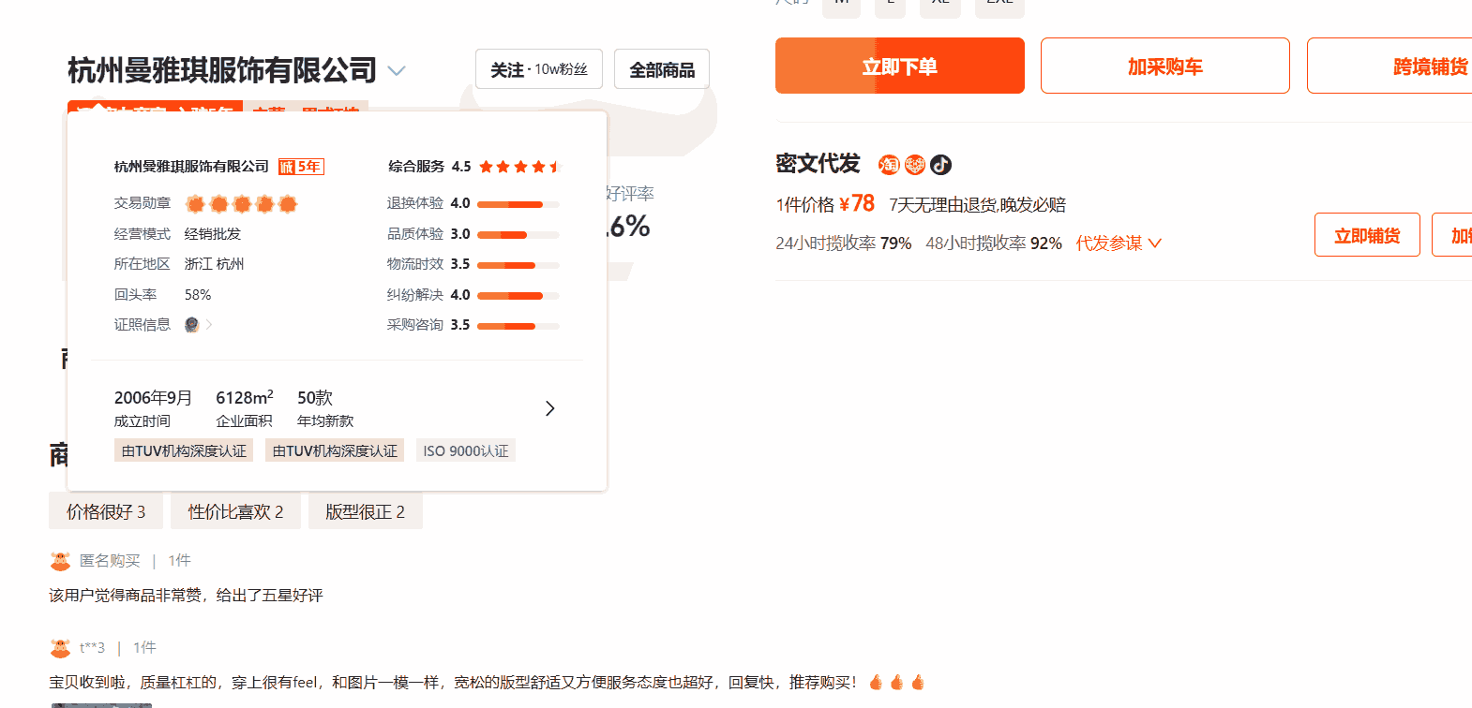Click the 综合服务 star rating
This screenshot has width=1472, height=708.
(518, 167)
